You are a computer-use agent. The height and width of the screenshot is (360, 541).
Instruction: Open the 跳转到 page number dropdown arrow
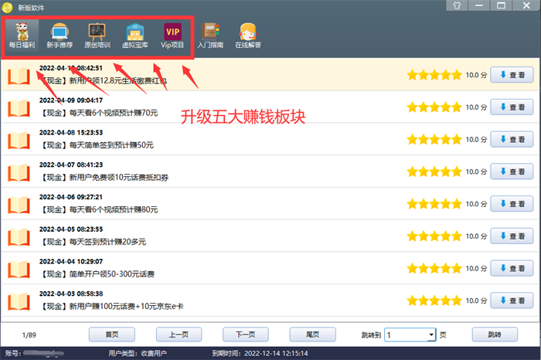(x=431, y=335)
